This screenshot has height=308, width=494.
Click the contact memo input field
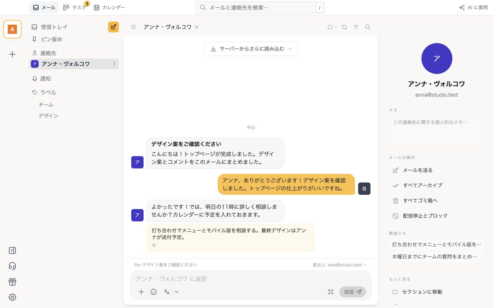pos(437,129)
